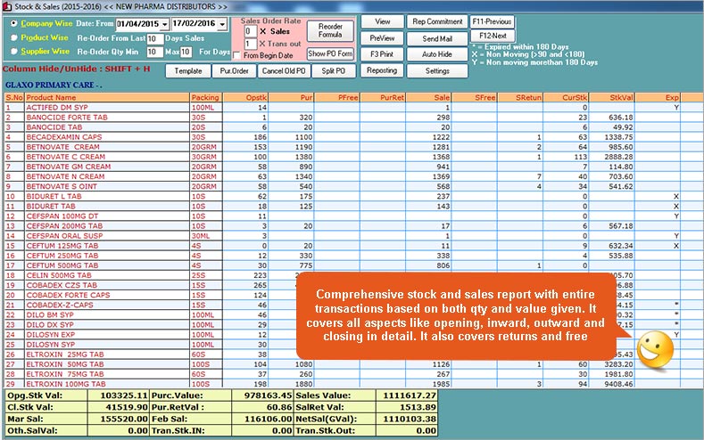Screen dimensions: 704x440
Task: Click the Send Mail button
Action: pos(437,38)
